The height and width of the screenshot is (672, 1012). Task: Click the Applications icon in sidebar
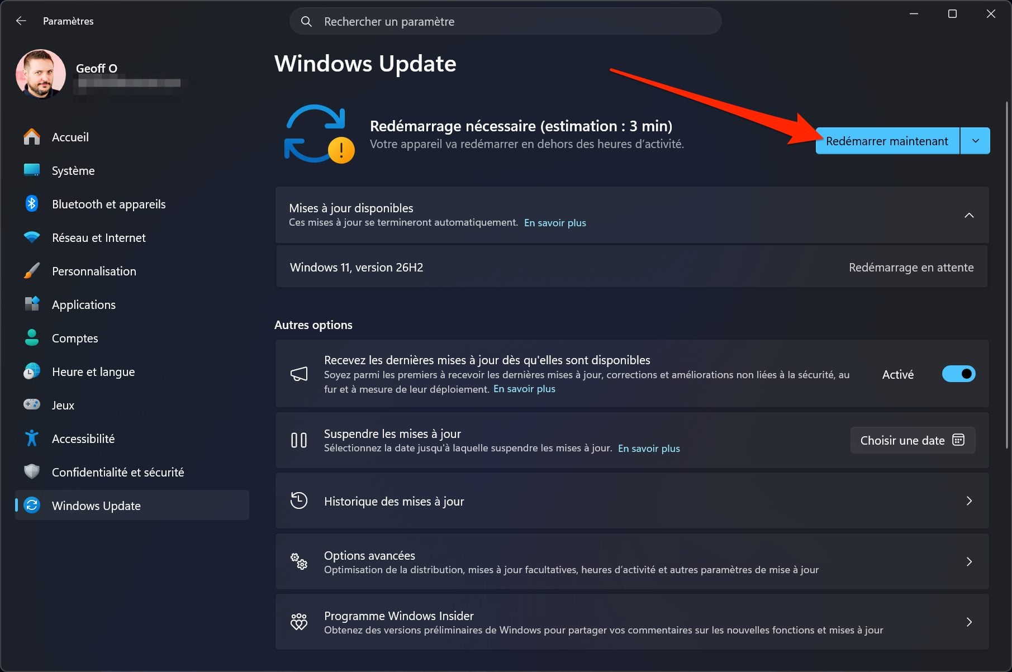point(32,304)
